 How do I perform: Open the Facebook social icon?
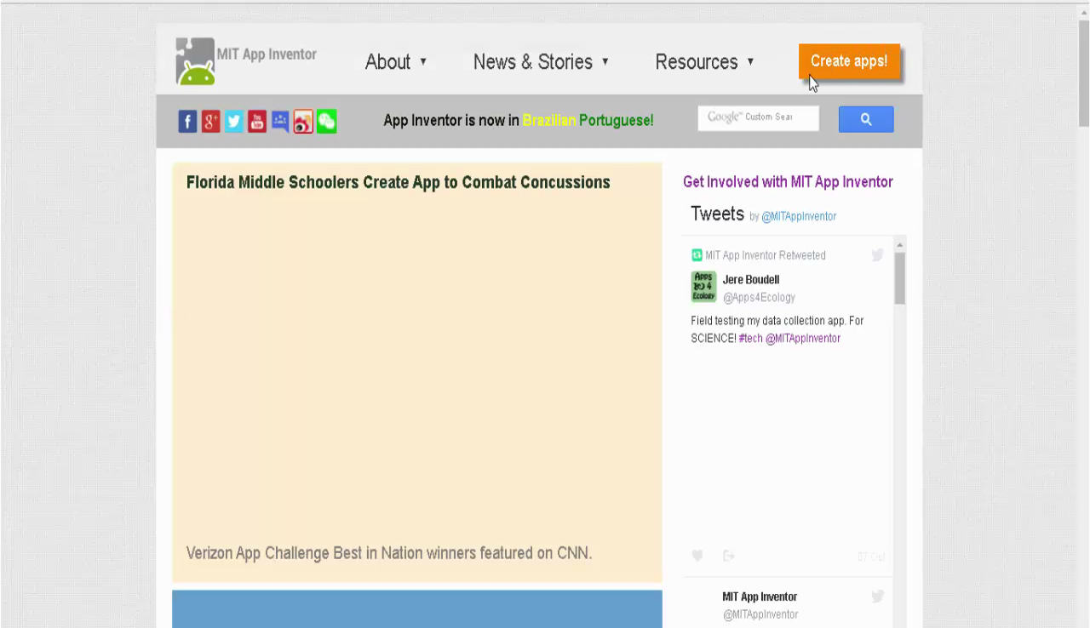pyautogui.click(x=187, y=122)
